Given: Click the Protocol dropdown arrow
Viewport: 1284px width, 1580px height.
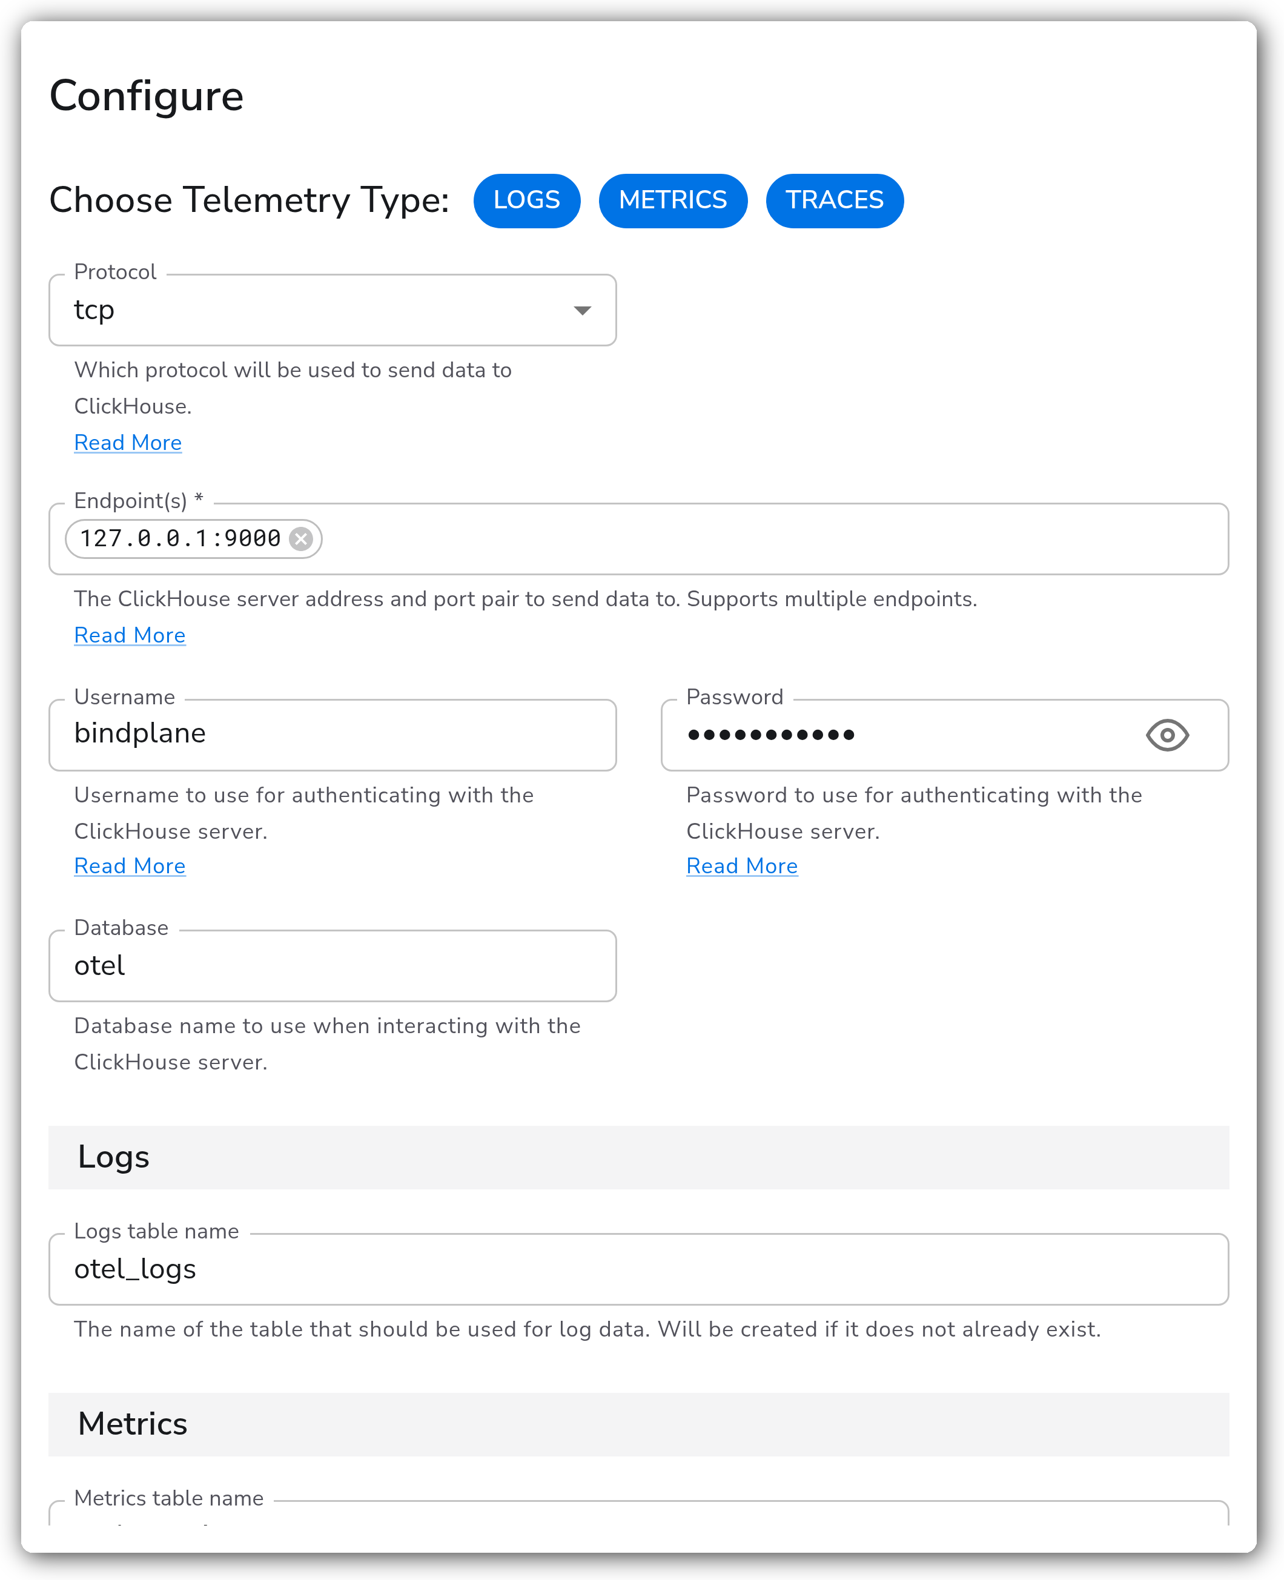Looking at the screenshot, I should pos(582,311).
